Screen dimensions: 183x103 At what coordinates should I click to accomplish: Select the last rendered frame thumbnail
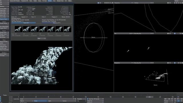pos(67,29)
